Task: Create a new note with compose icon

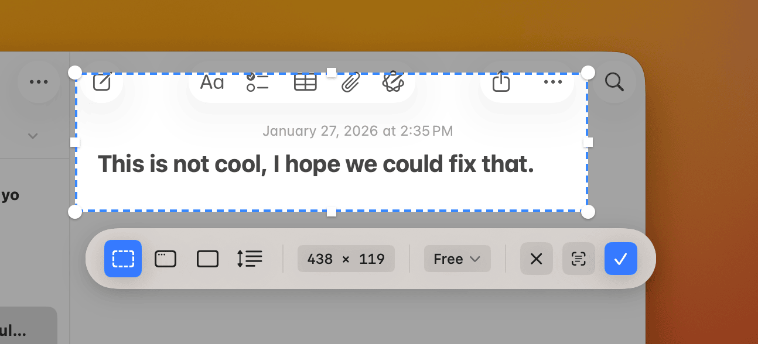Action: coord(102,82)
